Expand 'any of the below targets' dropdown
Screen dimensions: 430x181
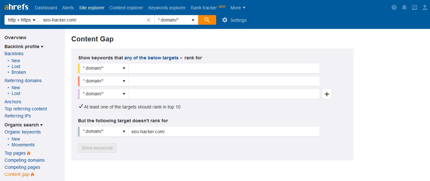click(x=153, y=58)
